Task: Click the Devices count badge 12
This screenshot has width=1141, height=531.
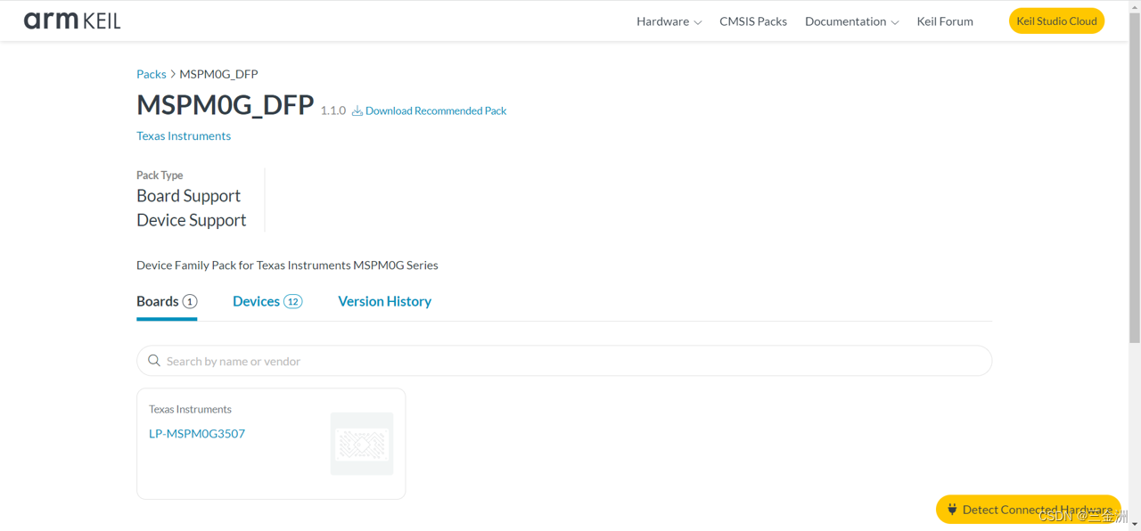Action: point(292,301)
